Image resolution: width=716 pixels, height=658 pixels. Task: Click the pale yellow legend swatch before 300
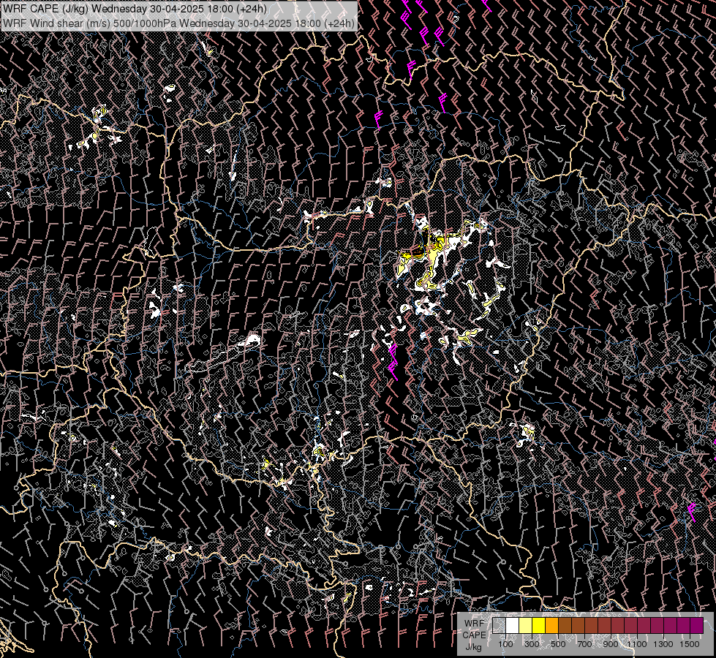coord(526,625)
